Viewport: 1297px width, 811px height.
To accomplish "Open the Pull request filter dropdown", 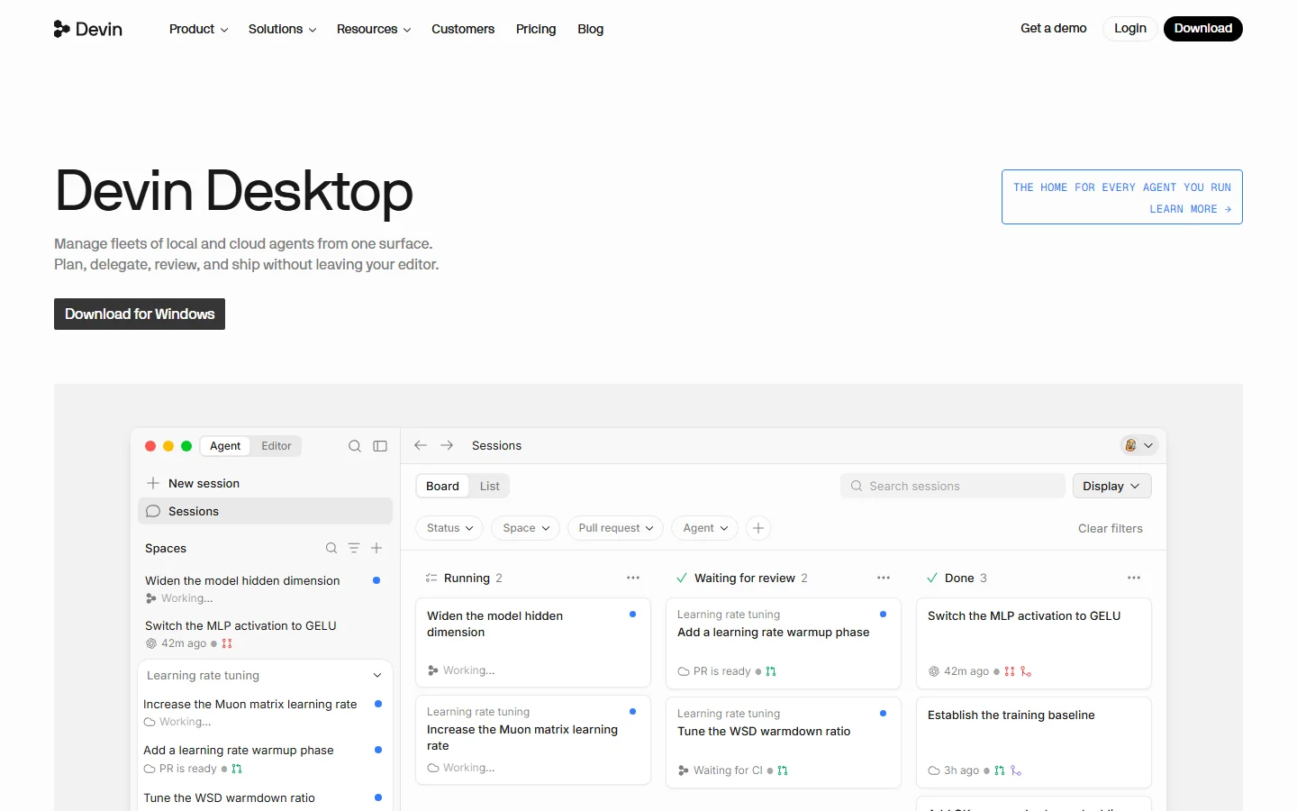I will [616, 528].
